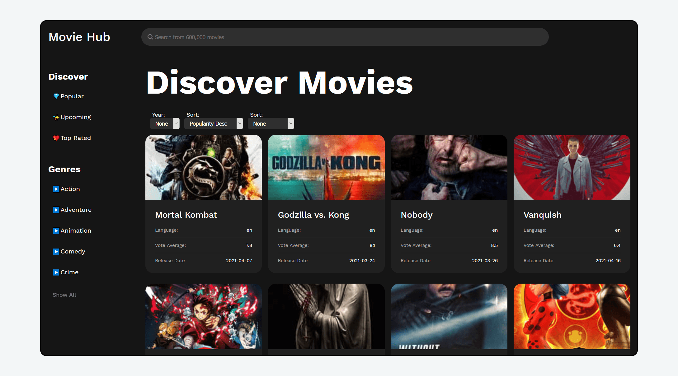Open the Nobody movie poster

[x=449, y=167]
